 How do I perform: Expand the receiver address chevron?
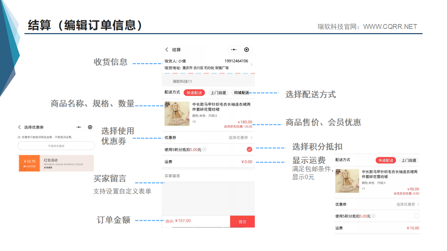(251, 64)
